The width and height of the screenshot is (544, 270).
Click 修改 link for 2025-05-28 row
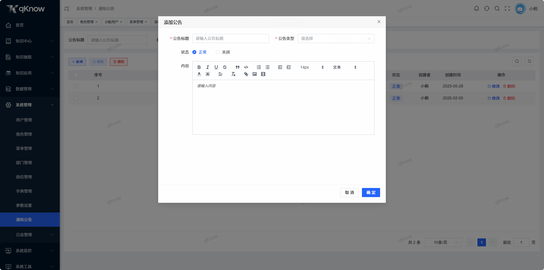tap(494, 86)
